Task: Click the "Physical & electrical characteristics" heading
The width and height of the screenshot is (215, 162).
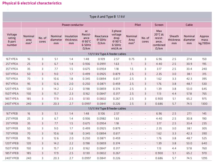Action: point(32,3)
